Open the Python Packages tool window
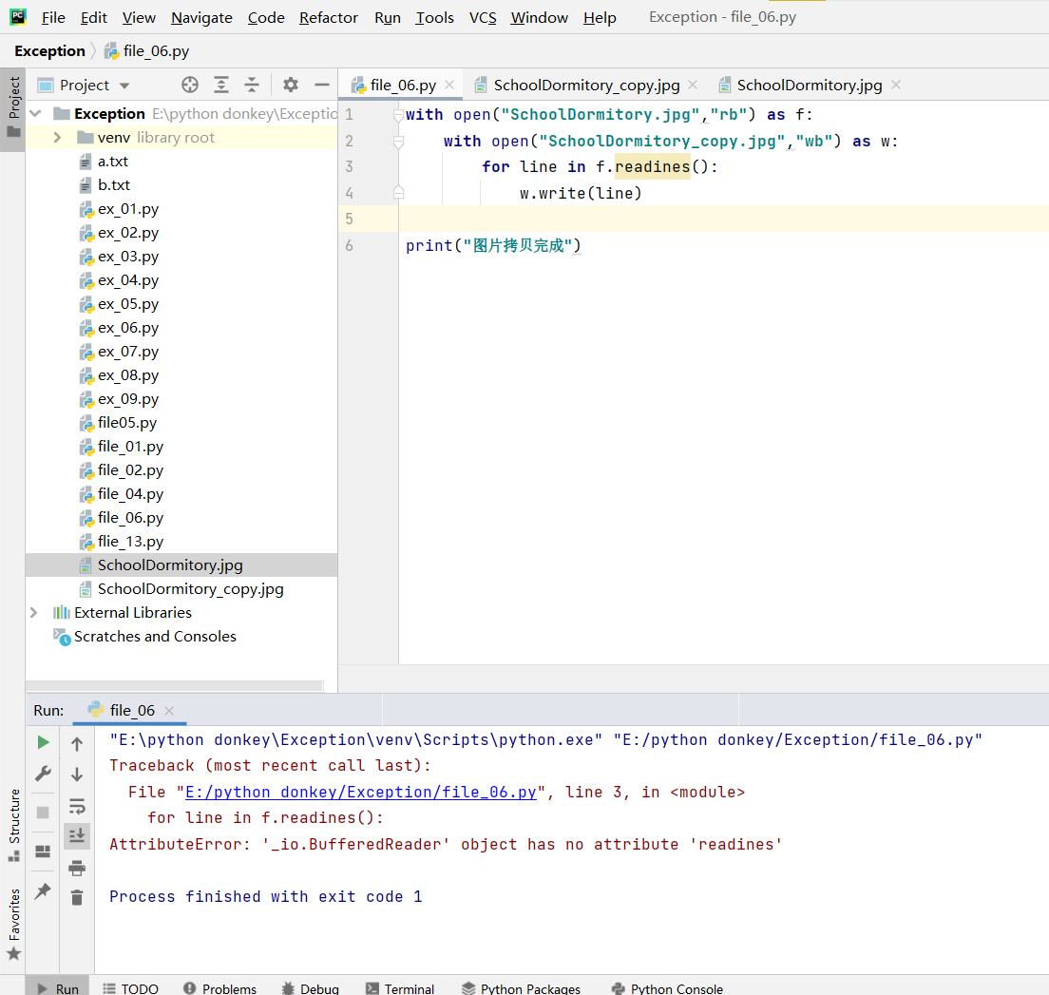 [521, 988]
